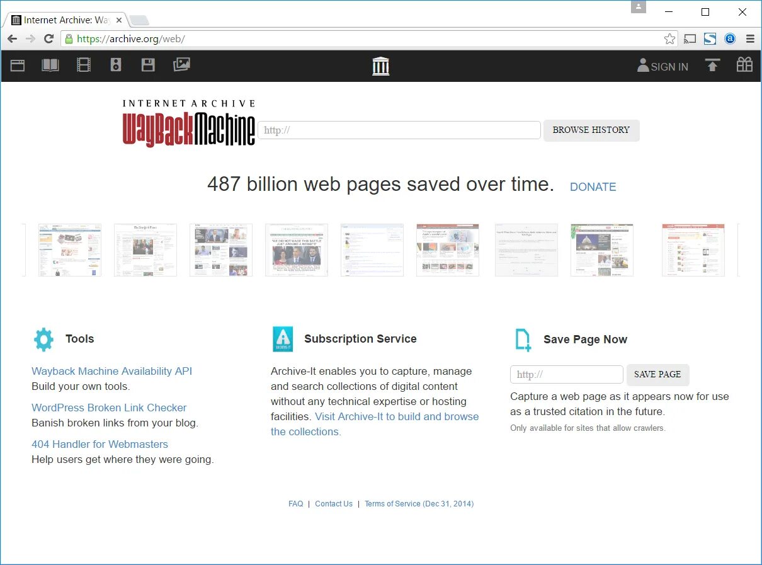Viewport: 762px width, 565px height.
Task: Open the Web section icon in navbar
Action: click(x=18, y=65)
